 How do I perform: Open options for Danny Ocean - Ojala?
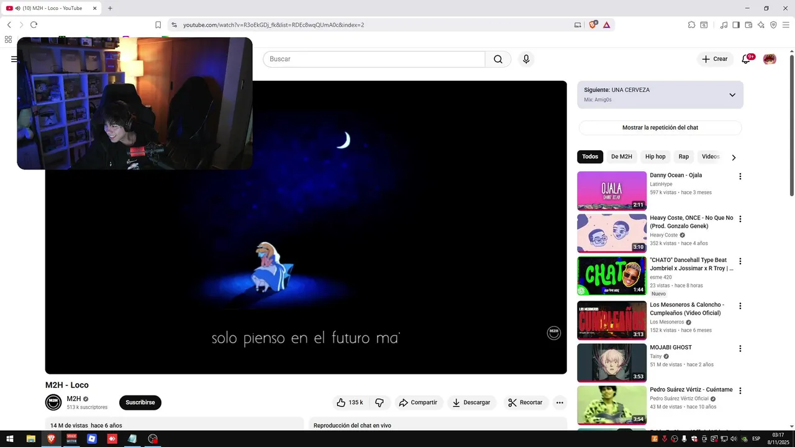740,176
